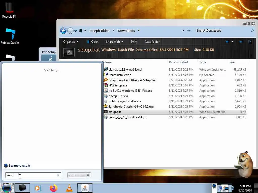
Task: Select Snort_2_9_20_Installer.x64.exe icon
Action: (x=106, y=117)
